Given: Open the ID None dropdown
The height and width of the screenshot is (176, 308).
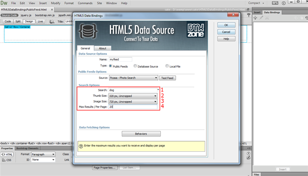Looking at the screenshot, I should pyautogui.click(x=43, y=160).
